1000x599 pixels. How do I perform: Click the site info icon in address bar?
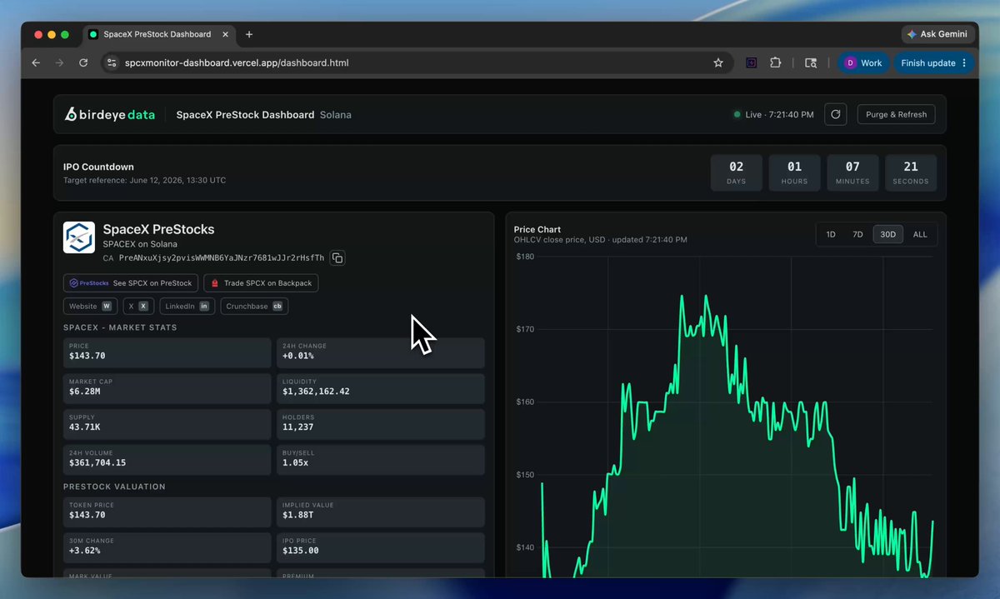point(112,62)
